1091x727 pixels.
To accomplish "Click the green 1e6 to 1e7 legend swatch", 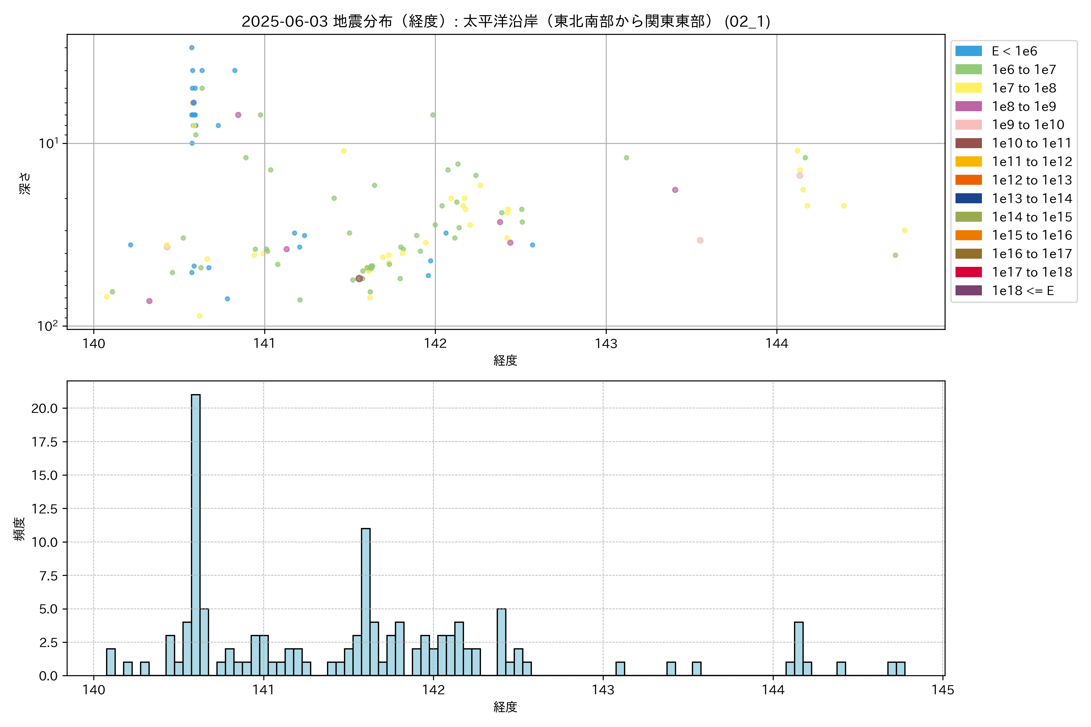I will tap(968, 70).
